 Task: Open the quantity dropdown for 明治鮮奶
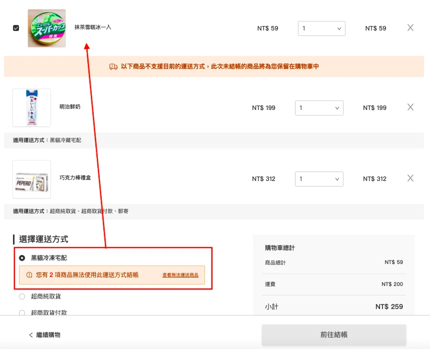click(x=319, y=108)
